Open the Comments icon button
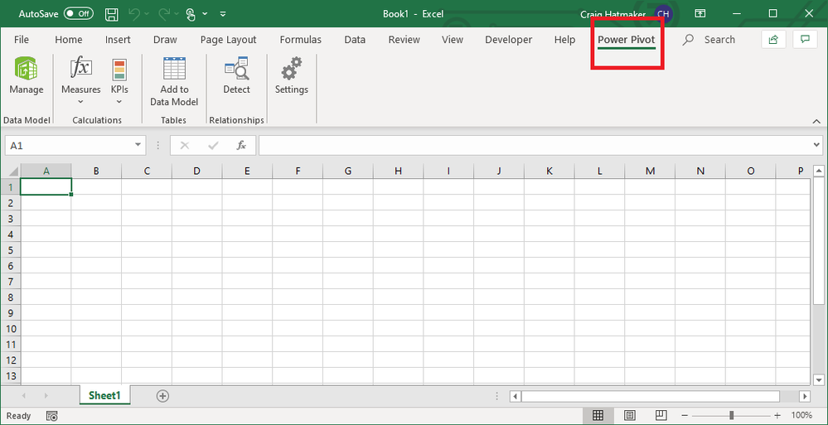Screen dimensions: 828x425 (805, 40)
